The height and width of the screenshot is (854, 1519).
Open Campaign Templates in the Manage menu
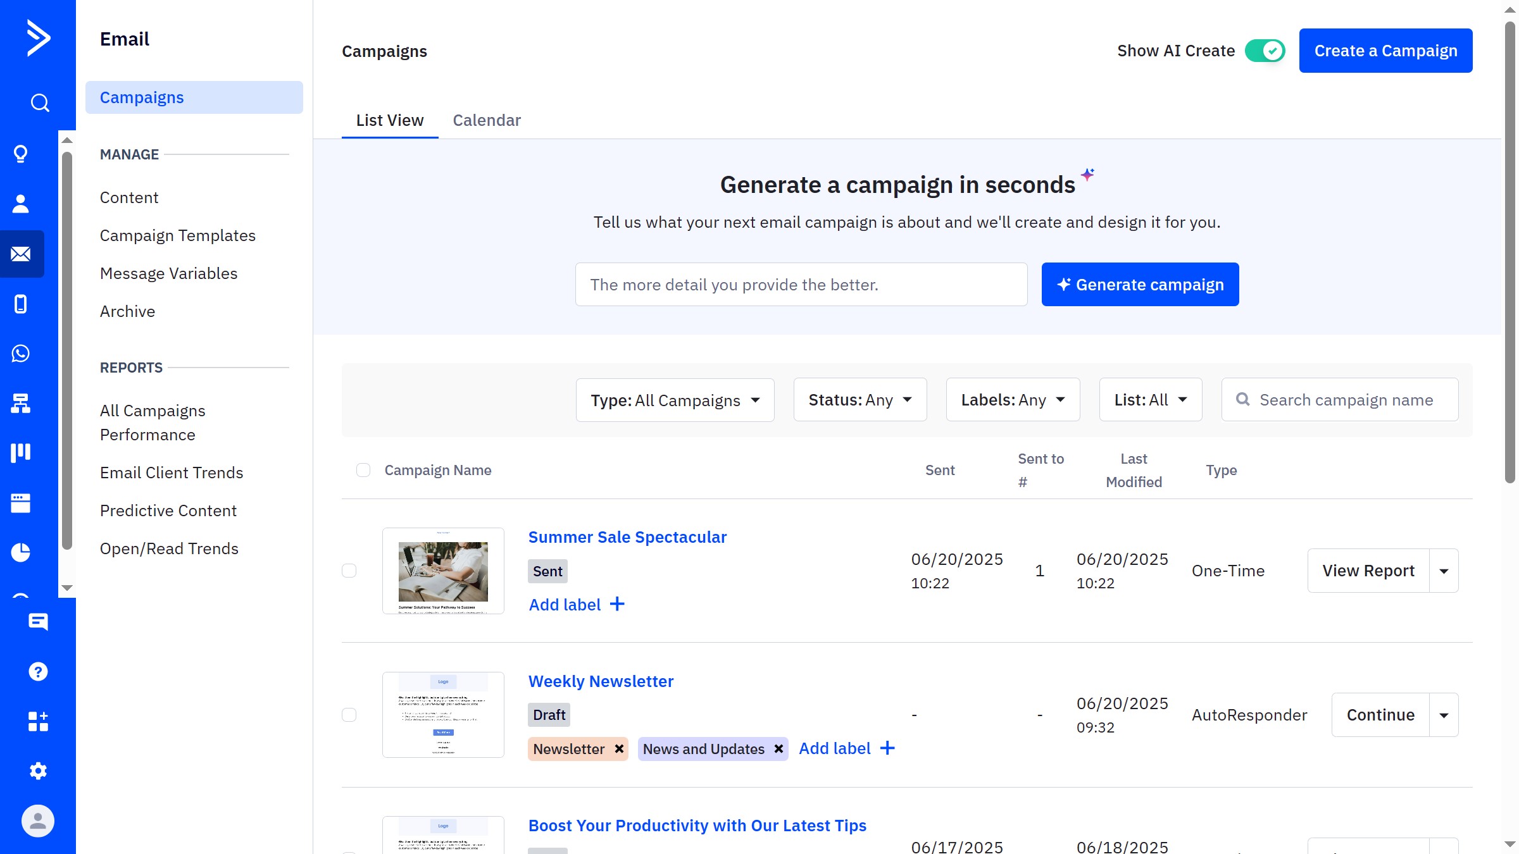pyautogui.click(x=177, y=235)
